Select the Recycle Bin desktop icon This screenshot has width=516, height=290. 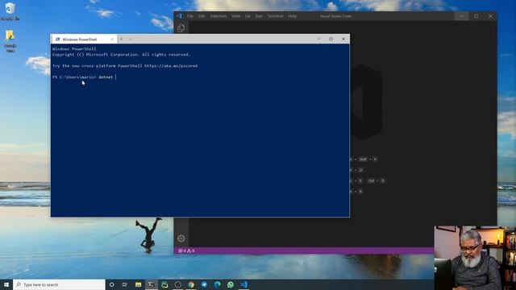pyautogui.click(x=10, y=11)
